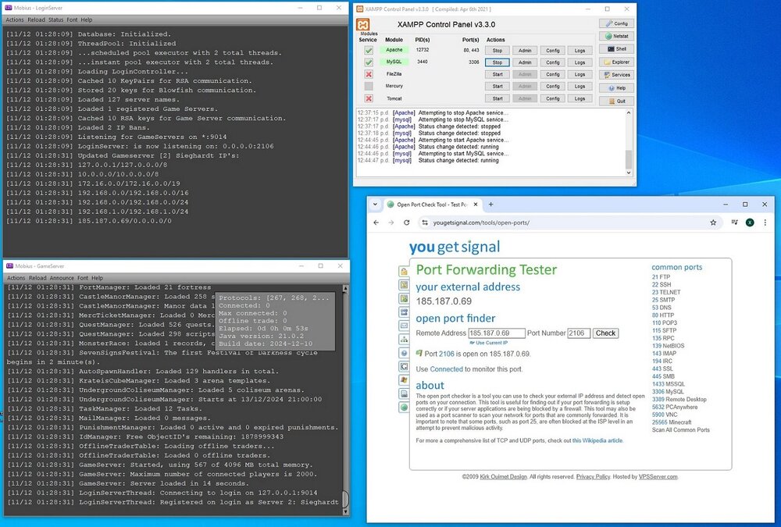Stop the MySQL module

(497, 62)
